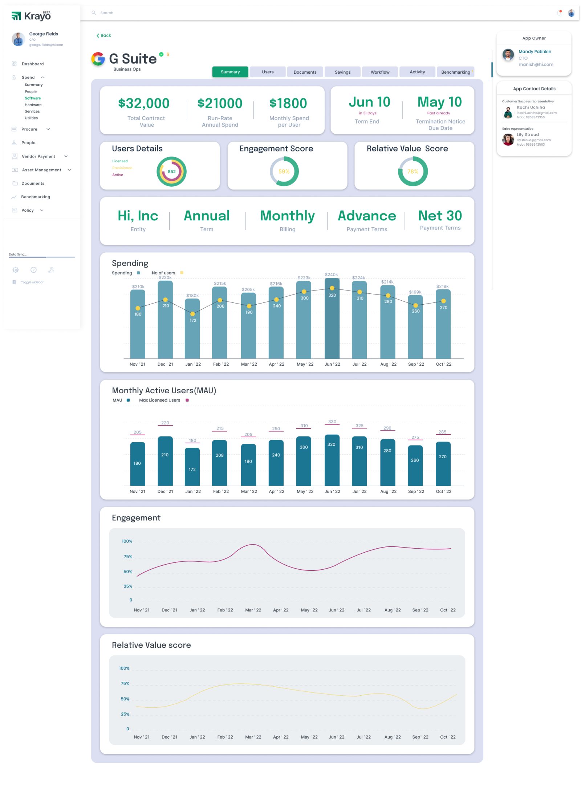Click Engagement Score 59% gauge
This screenshot has height=793, width=581.
coord(284,171)
